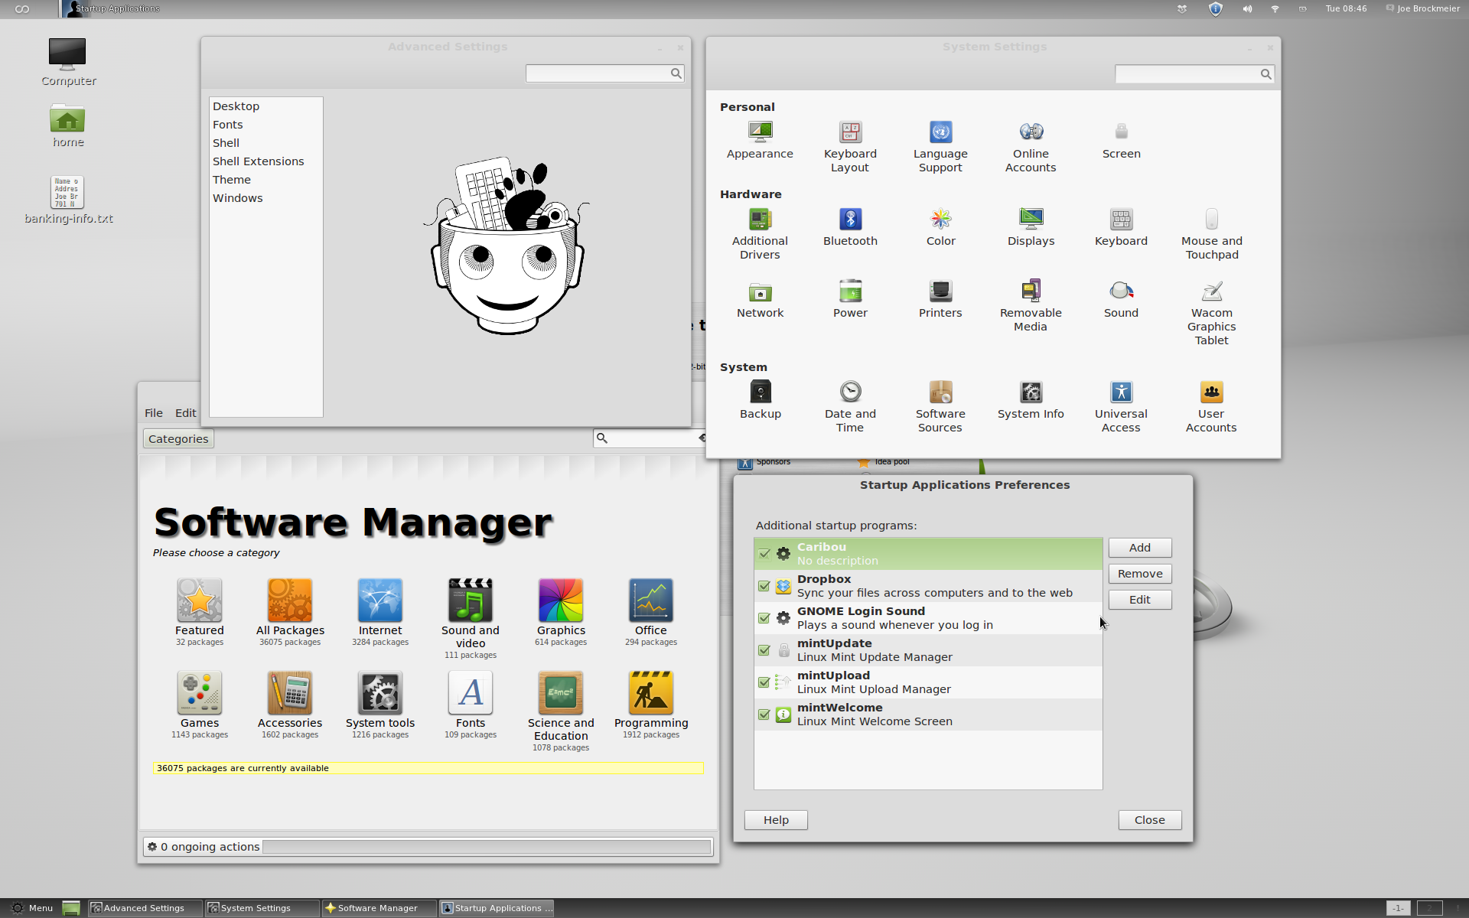1469x918 pixels.
Task: Open Network settings icon
Action: tap(760, 291)
